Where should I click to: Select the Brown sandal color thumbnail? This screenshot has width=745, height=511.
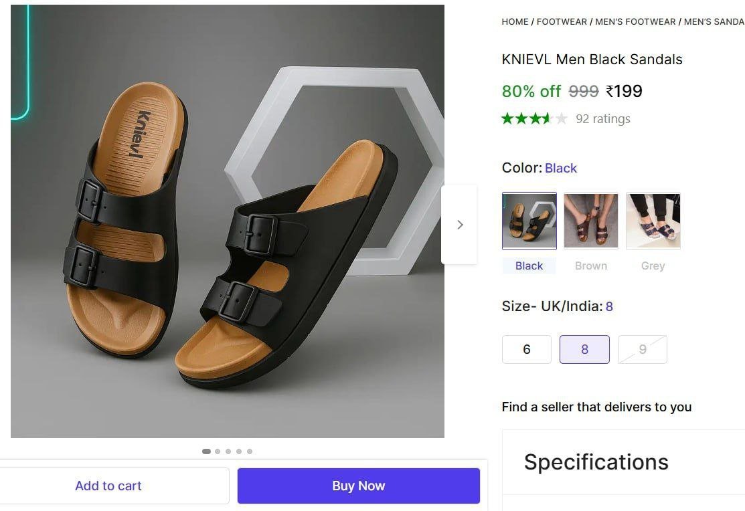[591, 221]
